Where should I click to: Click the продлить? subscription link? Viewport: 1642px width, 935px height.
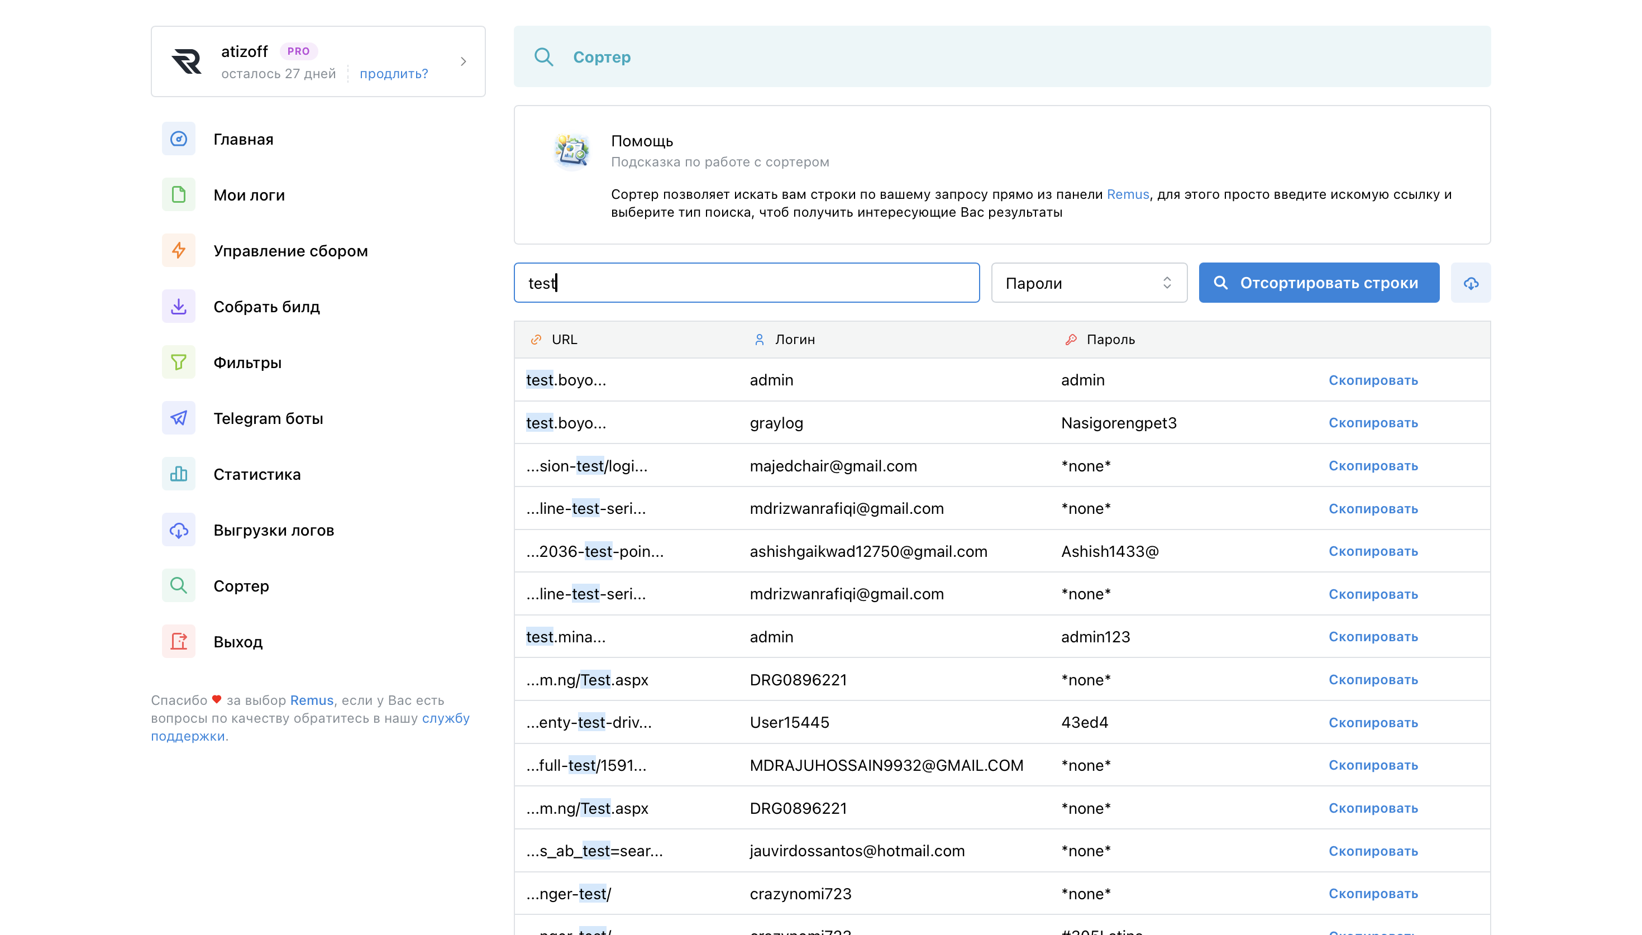pos(394,74)
